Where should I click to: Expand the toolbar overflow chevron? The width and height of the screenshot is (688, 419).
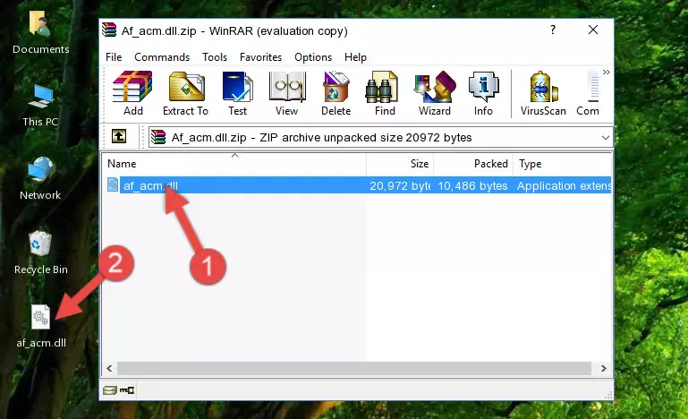click(606, 72)
